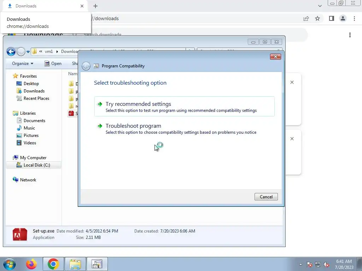Minimize the Explorer window
Screen dimensions: 362x271
tap(253, 42)
